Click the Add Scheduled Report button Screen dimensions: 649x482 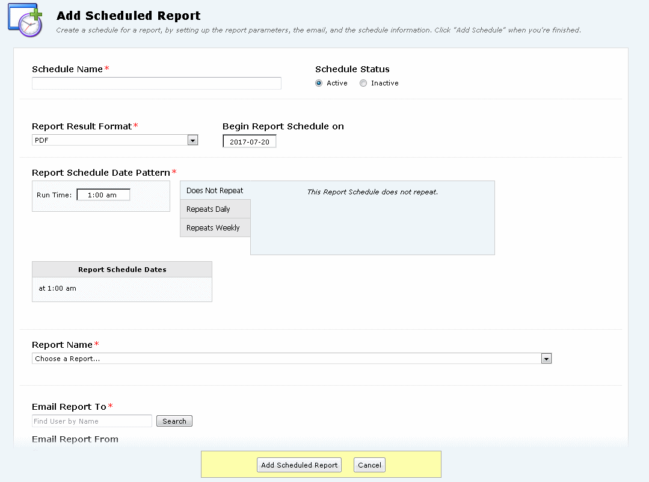point(300,465)
